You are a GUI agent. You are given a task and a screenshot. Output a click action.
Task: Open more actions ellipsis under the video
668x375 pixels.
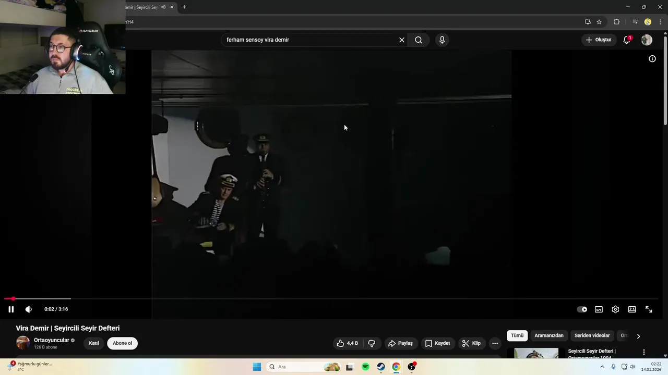pyautogui.click(x=495, y=343)
